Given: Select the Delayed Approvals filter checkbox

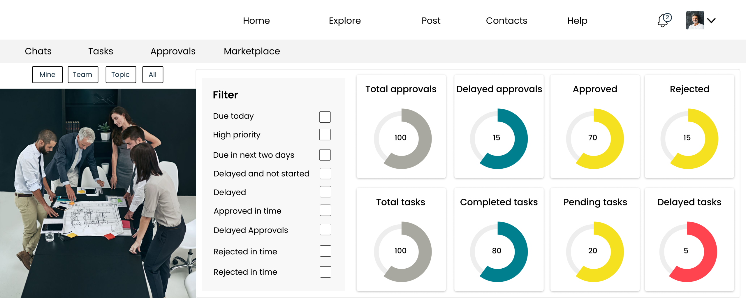Looking at the screenshot, I should coord(325,230).
